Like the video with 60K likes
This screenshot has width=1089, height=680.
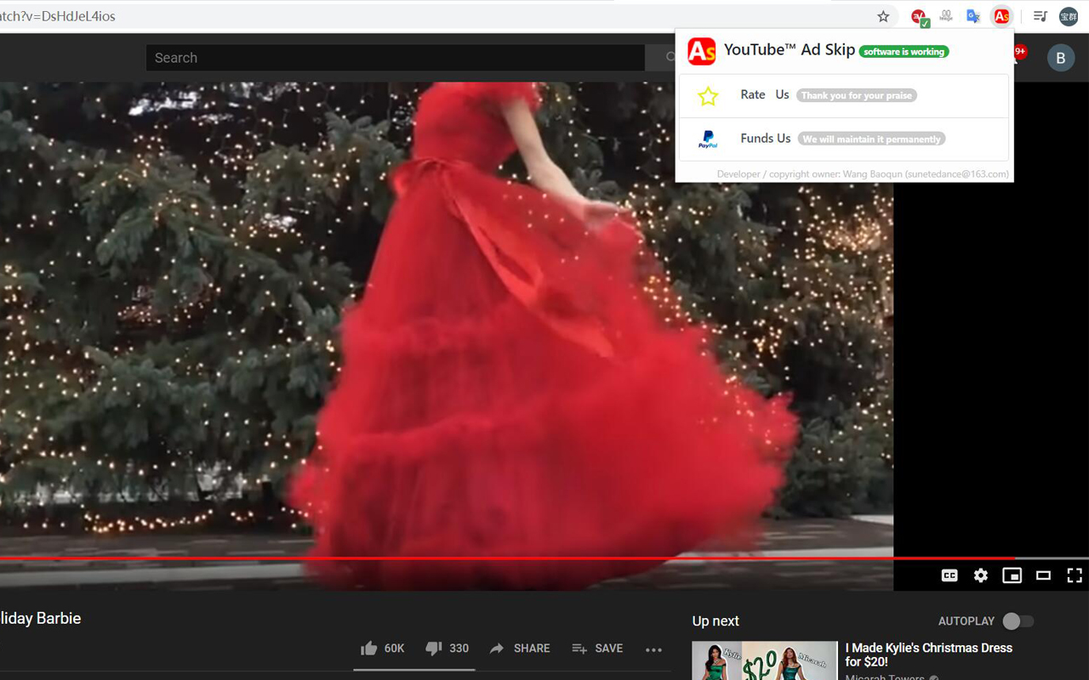click(x=382, y=649)
